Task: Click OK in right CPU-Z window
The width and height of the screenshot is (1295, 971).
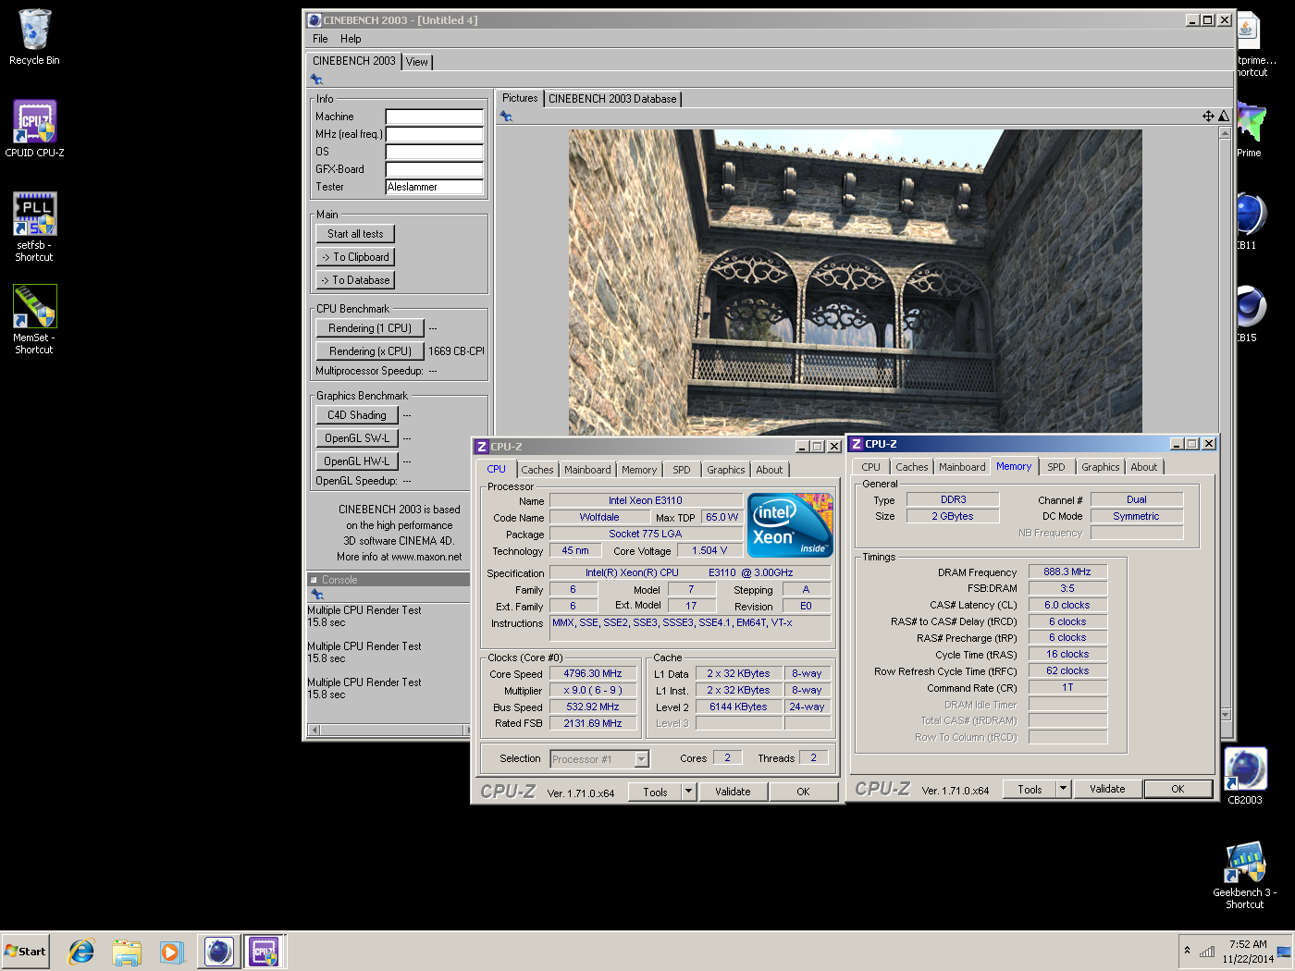Action: (x=1178, y=789)
